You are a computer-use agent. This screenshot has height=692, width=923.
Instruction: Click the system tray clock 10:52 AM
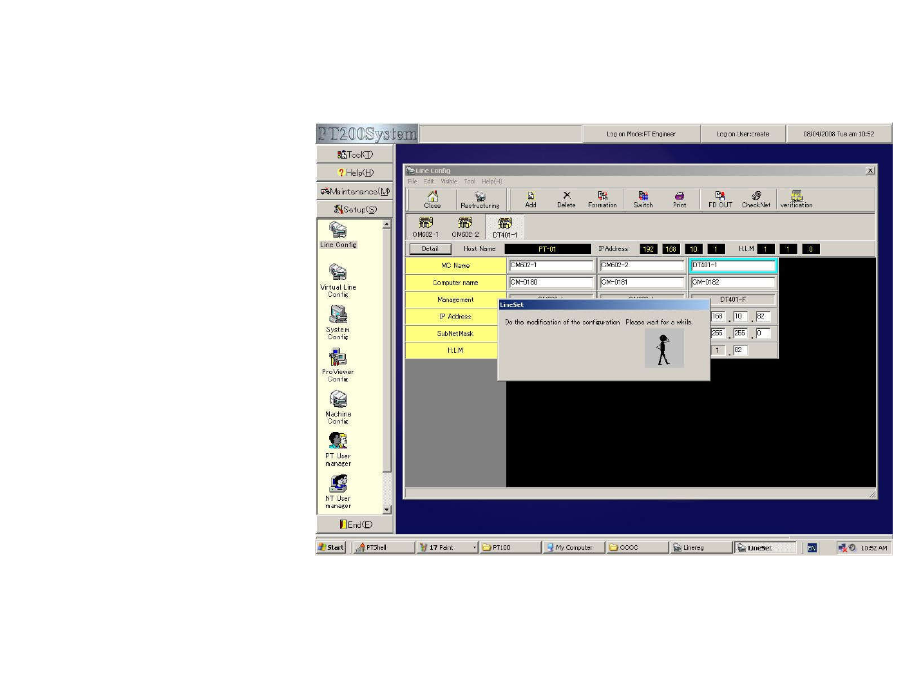pyautogui.click(x=874, y=548)
